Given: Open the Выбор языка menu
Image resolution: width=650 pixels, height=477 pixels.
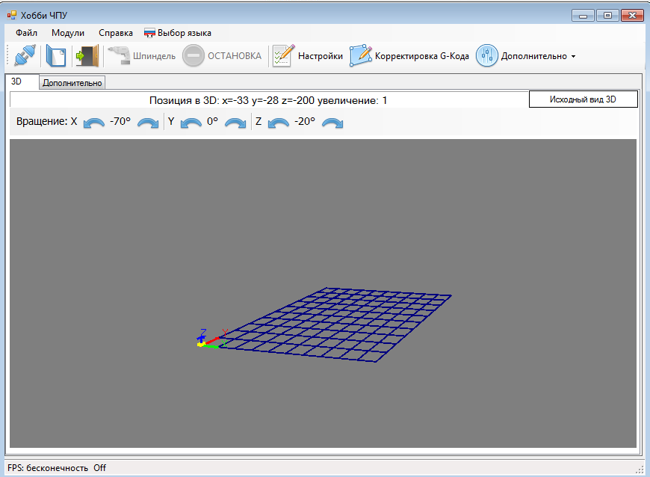Looking at the screenshot, I should point(178,33).
